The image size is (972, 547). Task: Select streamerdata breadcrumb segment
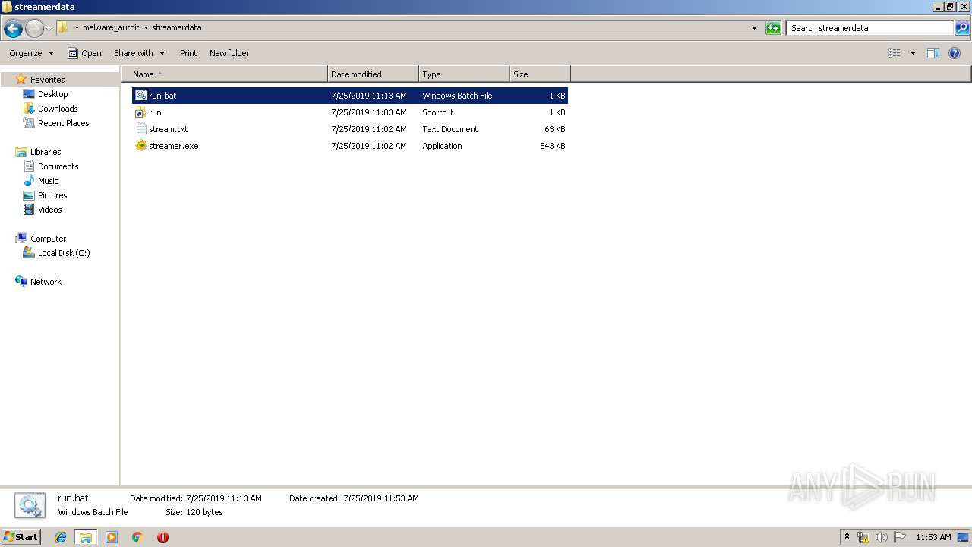(x=177, y=27)
